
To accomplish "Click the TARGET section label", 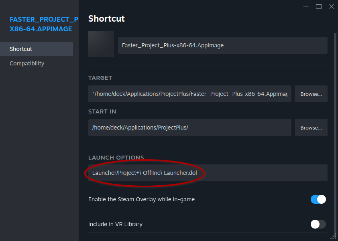I will [100, 78].
